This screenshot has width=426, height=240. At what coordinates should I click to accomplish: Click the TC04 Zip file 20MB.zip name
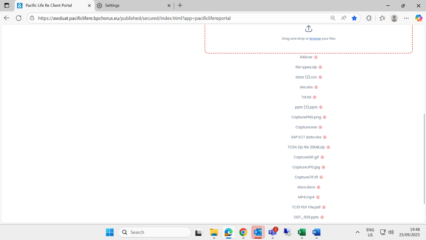tap(306, 147)
